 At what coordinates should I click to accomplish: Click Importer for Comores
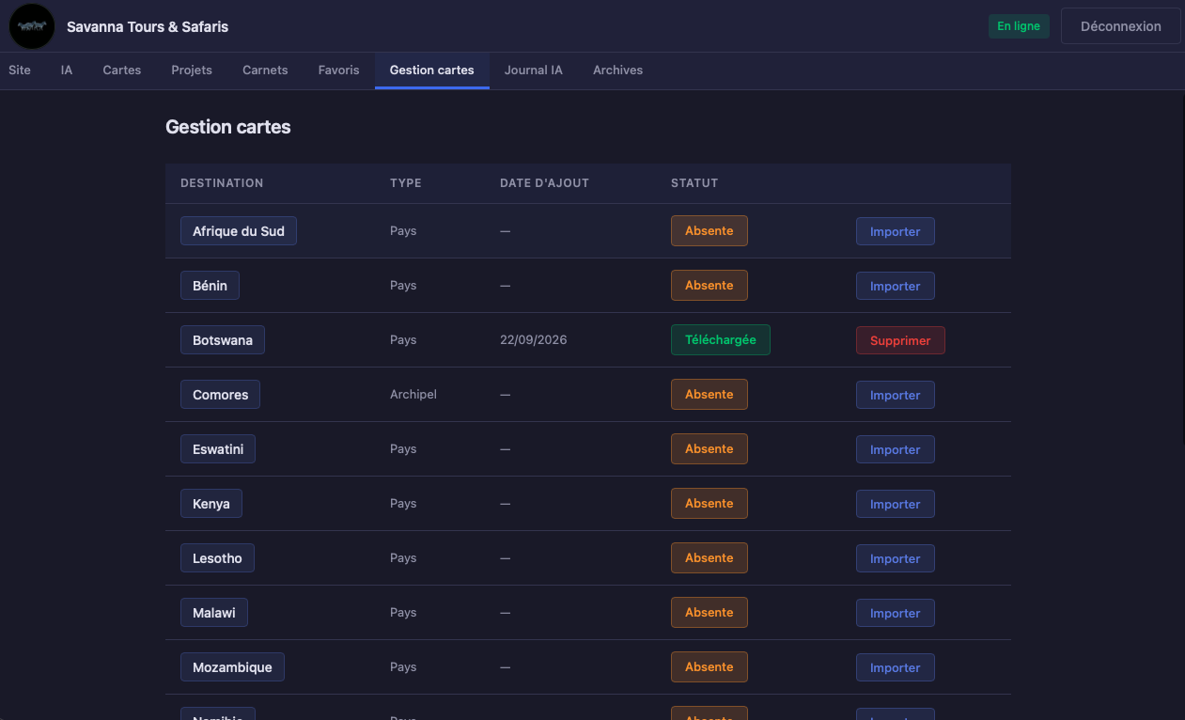pyautogui.click(x=895, y=395)
